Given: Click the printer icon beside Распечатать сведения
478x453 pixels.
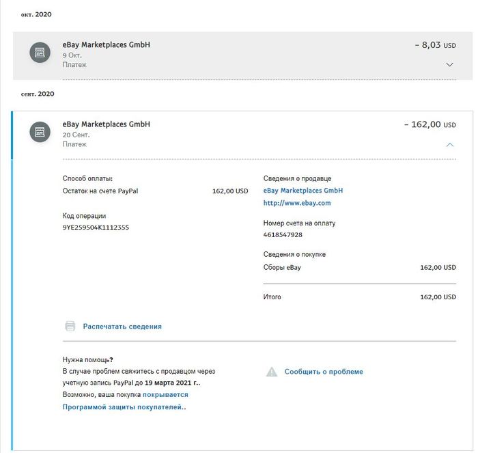Looking at the screenshot, I should tap(70, 326).
